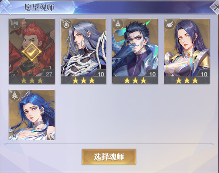The width and height of the screenshot is (219, 173).
Task: Click the hammer emblem beside 愿望魂师 title
Action: pos(5,7)
